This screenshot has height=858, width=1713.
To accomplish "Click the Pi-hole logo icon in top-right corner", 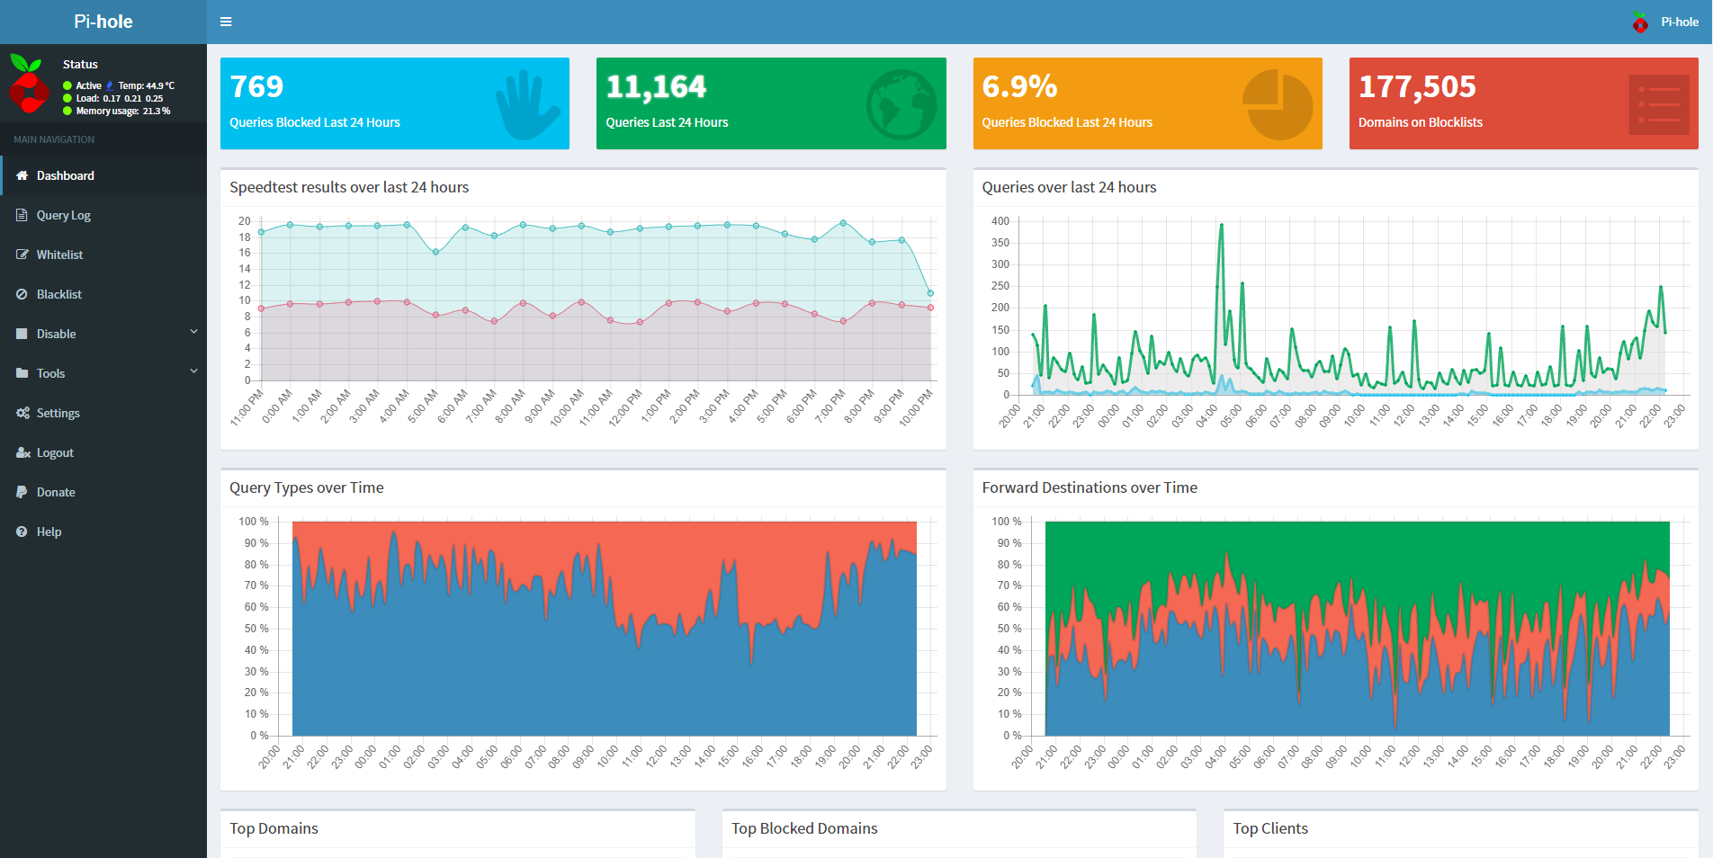I will click(1640, 22).
